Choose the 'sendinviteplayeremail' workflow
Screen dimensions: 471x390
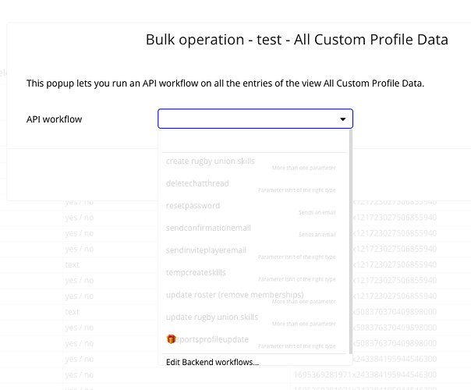click(x=206, y=250)
